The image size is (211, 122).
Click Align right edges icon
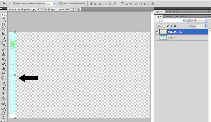coord(114,4)
